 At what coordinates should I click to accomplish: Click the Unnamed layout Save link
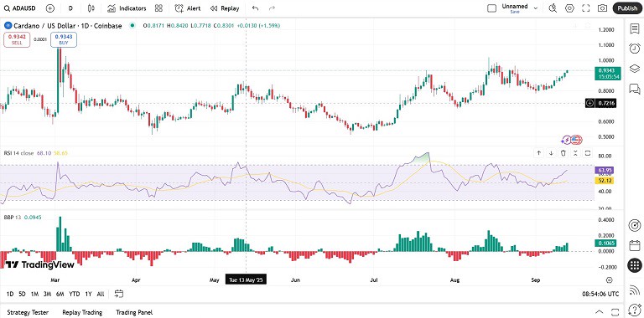click(x=515, y=13)
